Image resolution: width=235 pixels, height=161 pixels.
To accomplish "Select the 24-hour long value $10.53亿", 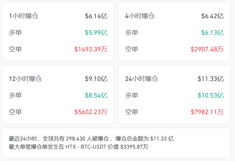I will click(x=211, y=95).
